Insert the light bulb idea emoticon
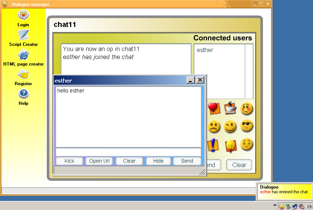313x210 pixels. tap(230, 146)
